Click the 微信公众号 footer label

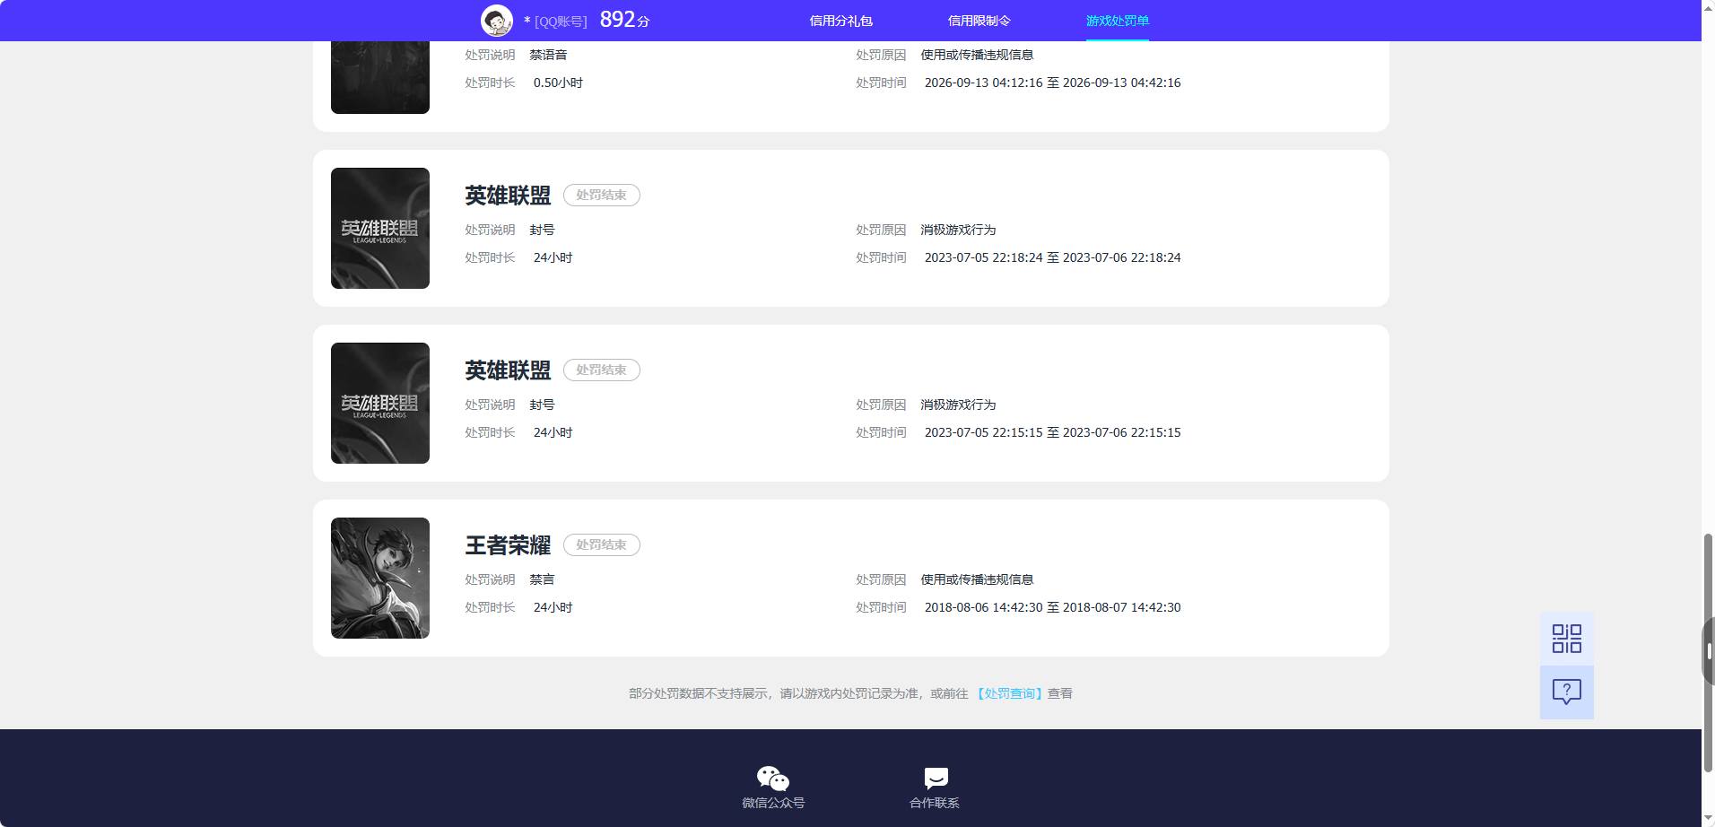[773, 803]
